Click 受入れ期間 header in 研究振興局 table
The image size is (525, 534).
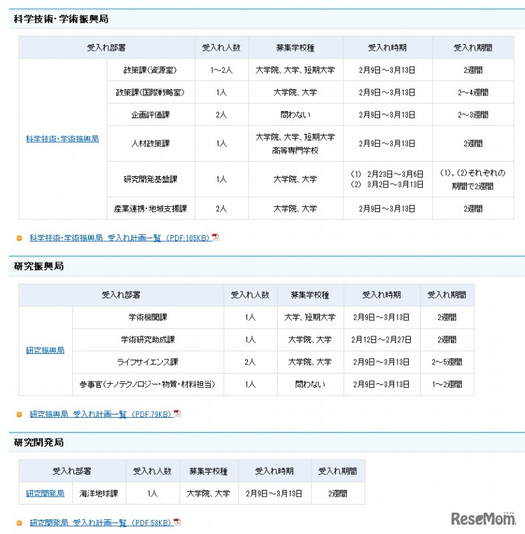click(x=448, y=295)
